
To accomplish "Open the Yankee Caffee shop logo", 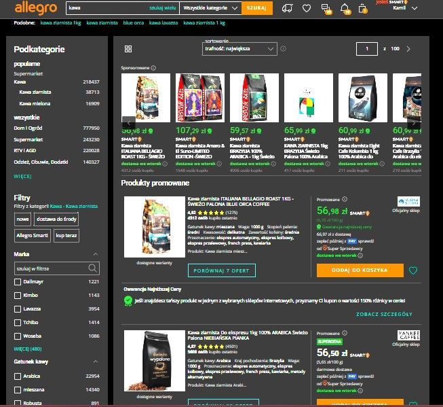I will pos(408,336).
